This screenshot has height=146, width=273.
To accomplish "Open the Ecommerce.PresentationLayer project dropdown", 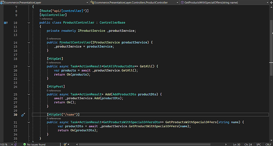I will click(x=87, y=2).
